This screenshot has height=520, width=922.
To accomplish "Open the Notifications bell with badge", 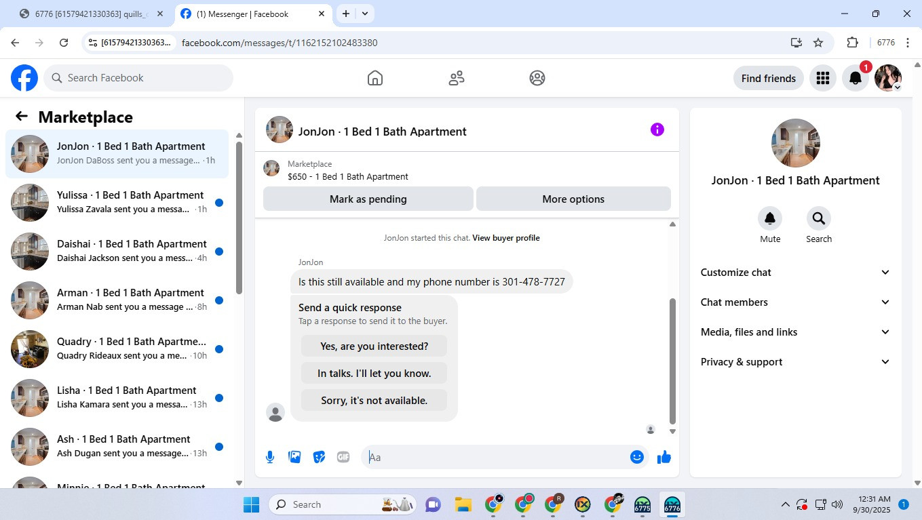I will click(x=856, y=78).
